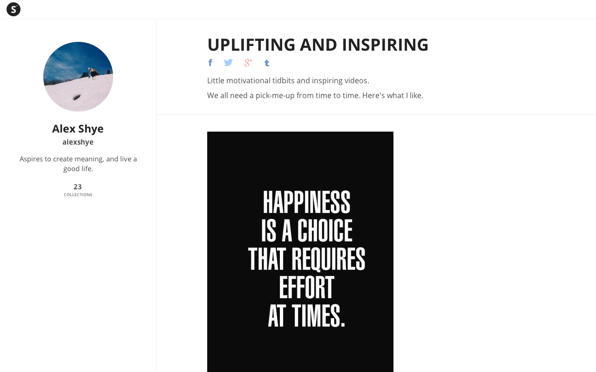Open the alexshye username link
The height and width of the screenshot is (372, 596).
[x=78, y=142]
